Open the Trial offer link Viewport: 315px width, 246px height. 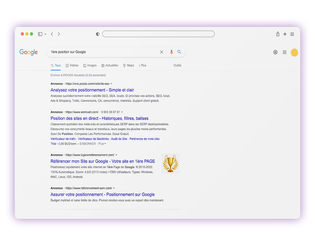click(x=53, y=144)
